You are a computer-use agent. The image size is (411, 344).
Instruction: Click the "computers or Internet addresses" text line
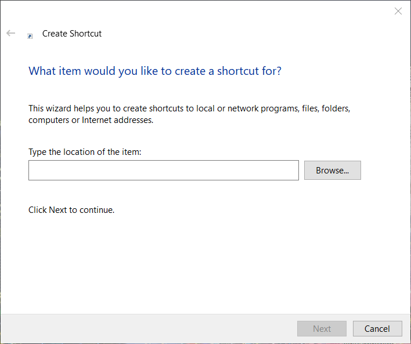[x=91, y=120]
